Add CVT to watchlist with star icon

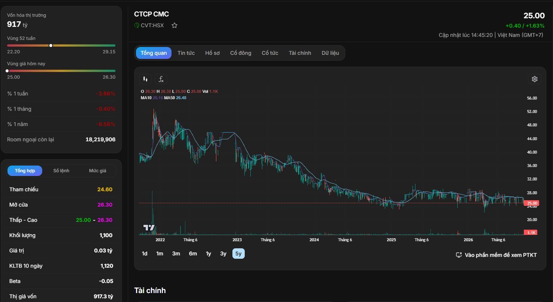(174, 25)
